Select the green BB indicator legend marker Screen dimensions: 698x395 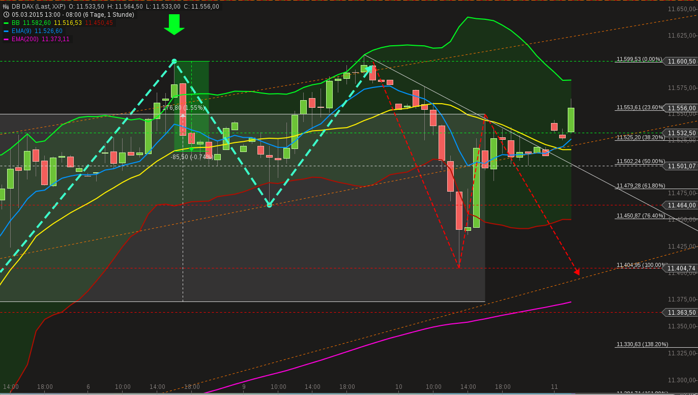pos(6,23)
